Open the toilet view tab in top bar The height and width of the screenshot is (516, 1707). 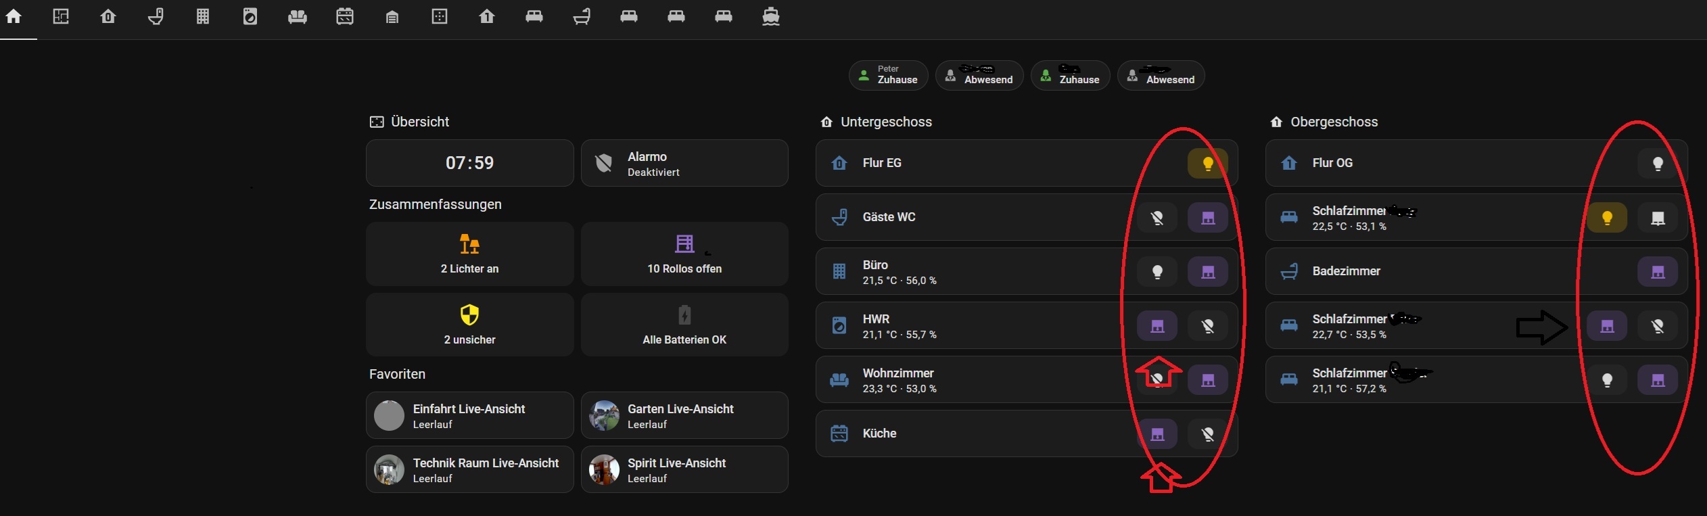click(156, 16)
